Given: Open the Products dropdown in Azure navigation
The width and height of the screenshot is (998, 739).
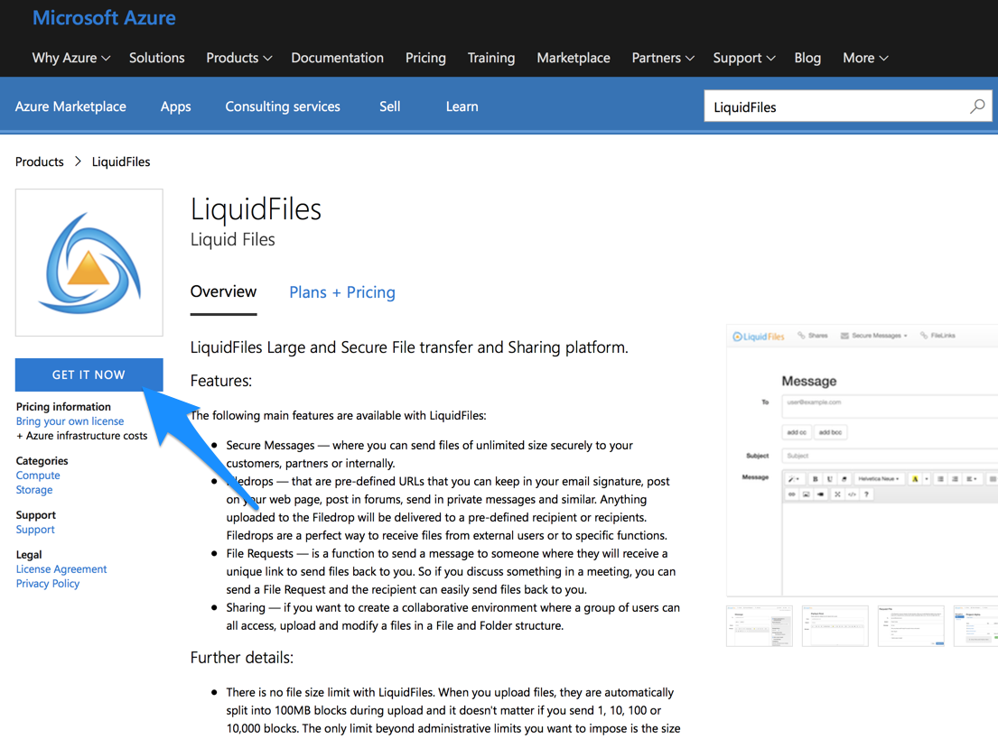Looking at the screenshot, I should 238,58.
